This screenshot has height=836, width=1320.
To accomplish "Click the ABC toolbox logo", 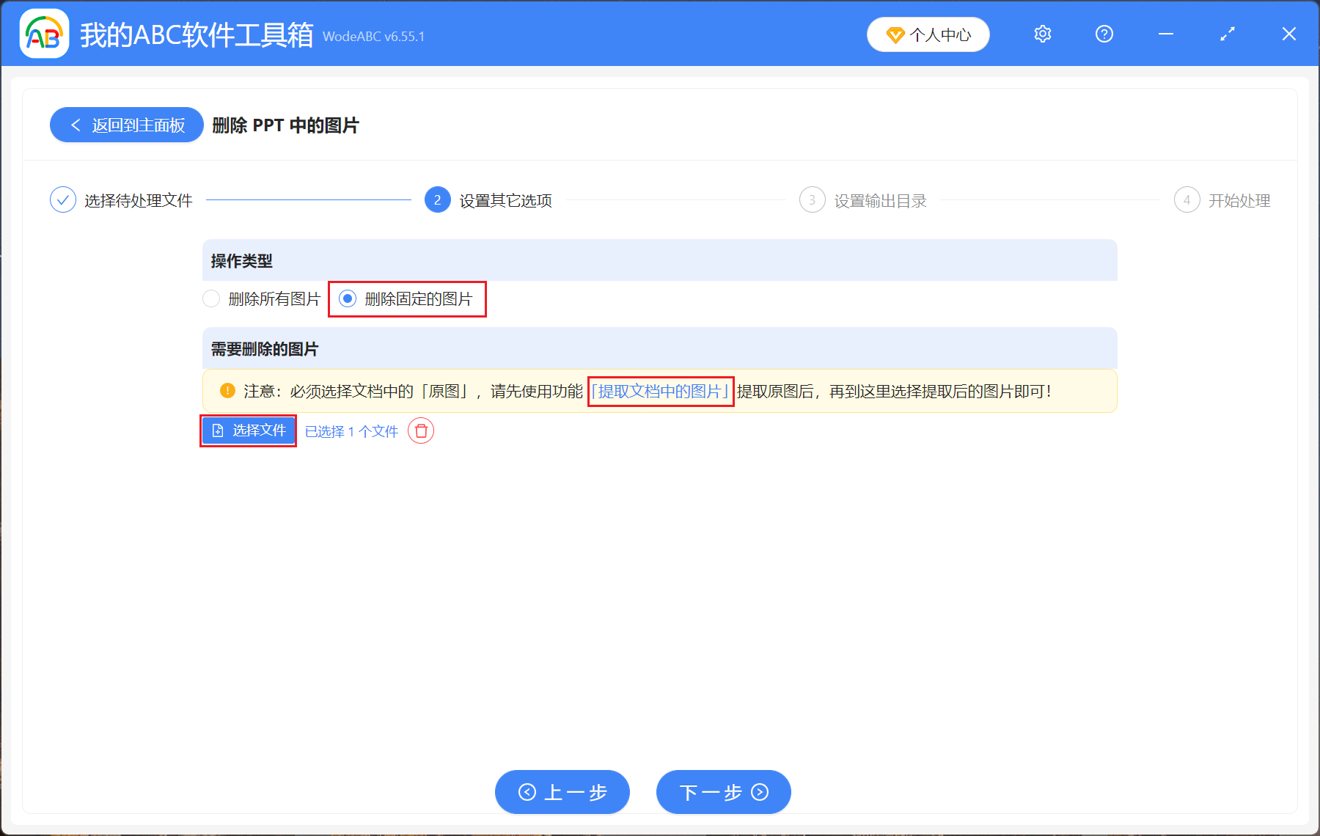I will (44, 33).
